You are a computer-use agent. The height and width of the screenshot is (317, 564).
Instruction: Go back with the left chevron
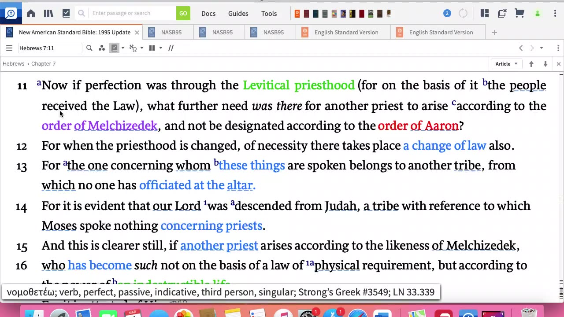coord(521,48)
